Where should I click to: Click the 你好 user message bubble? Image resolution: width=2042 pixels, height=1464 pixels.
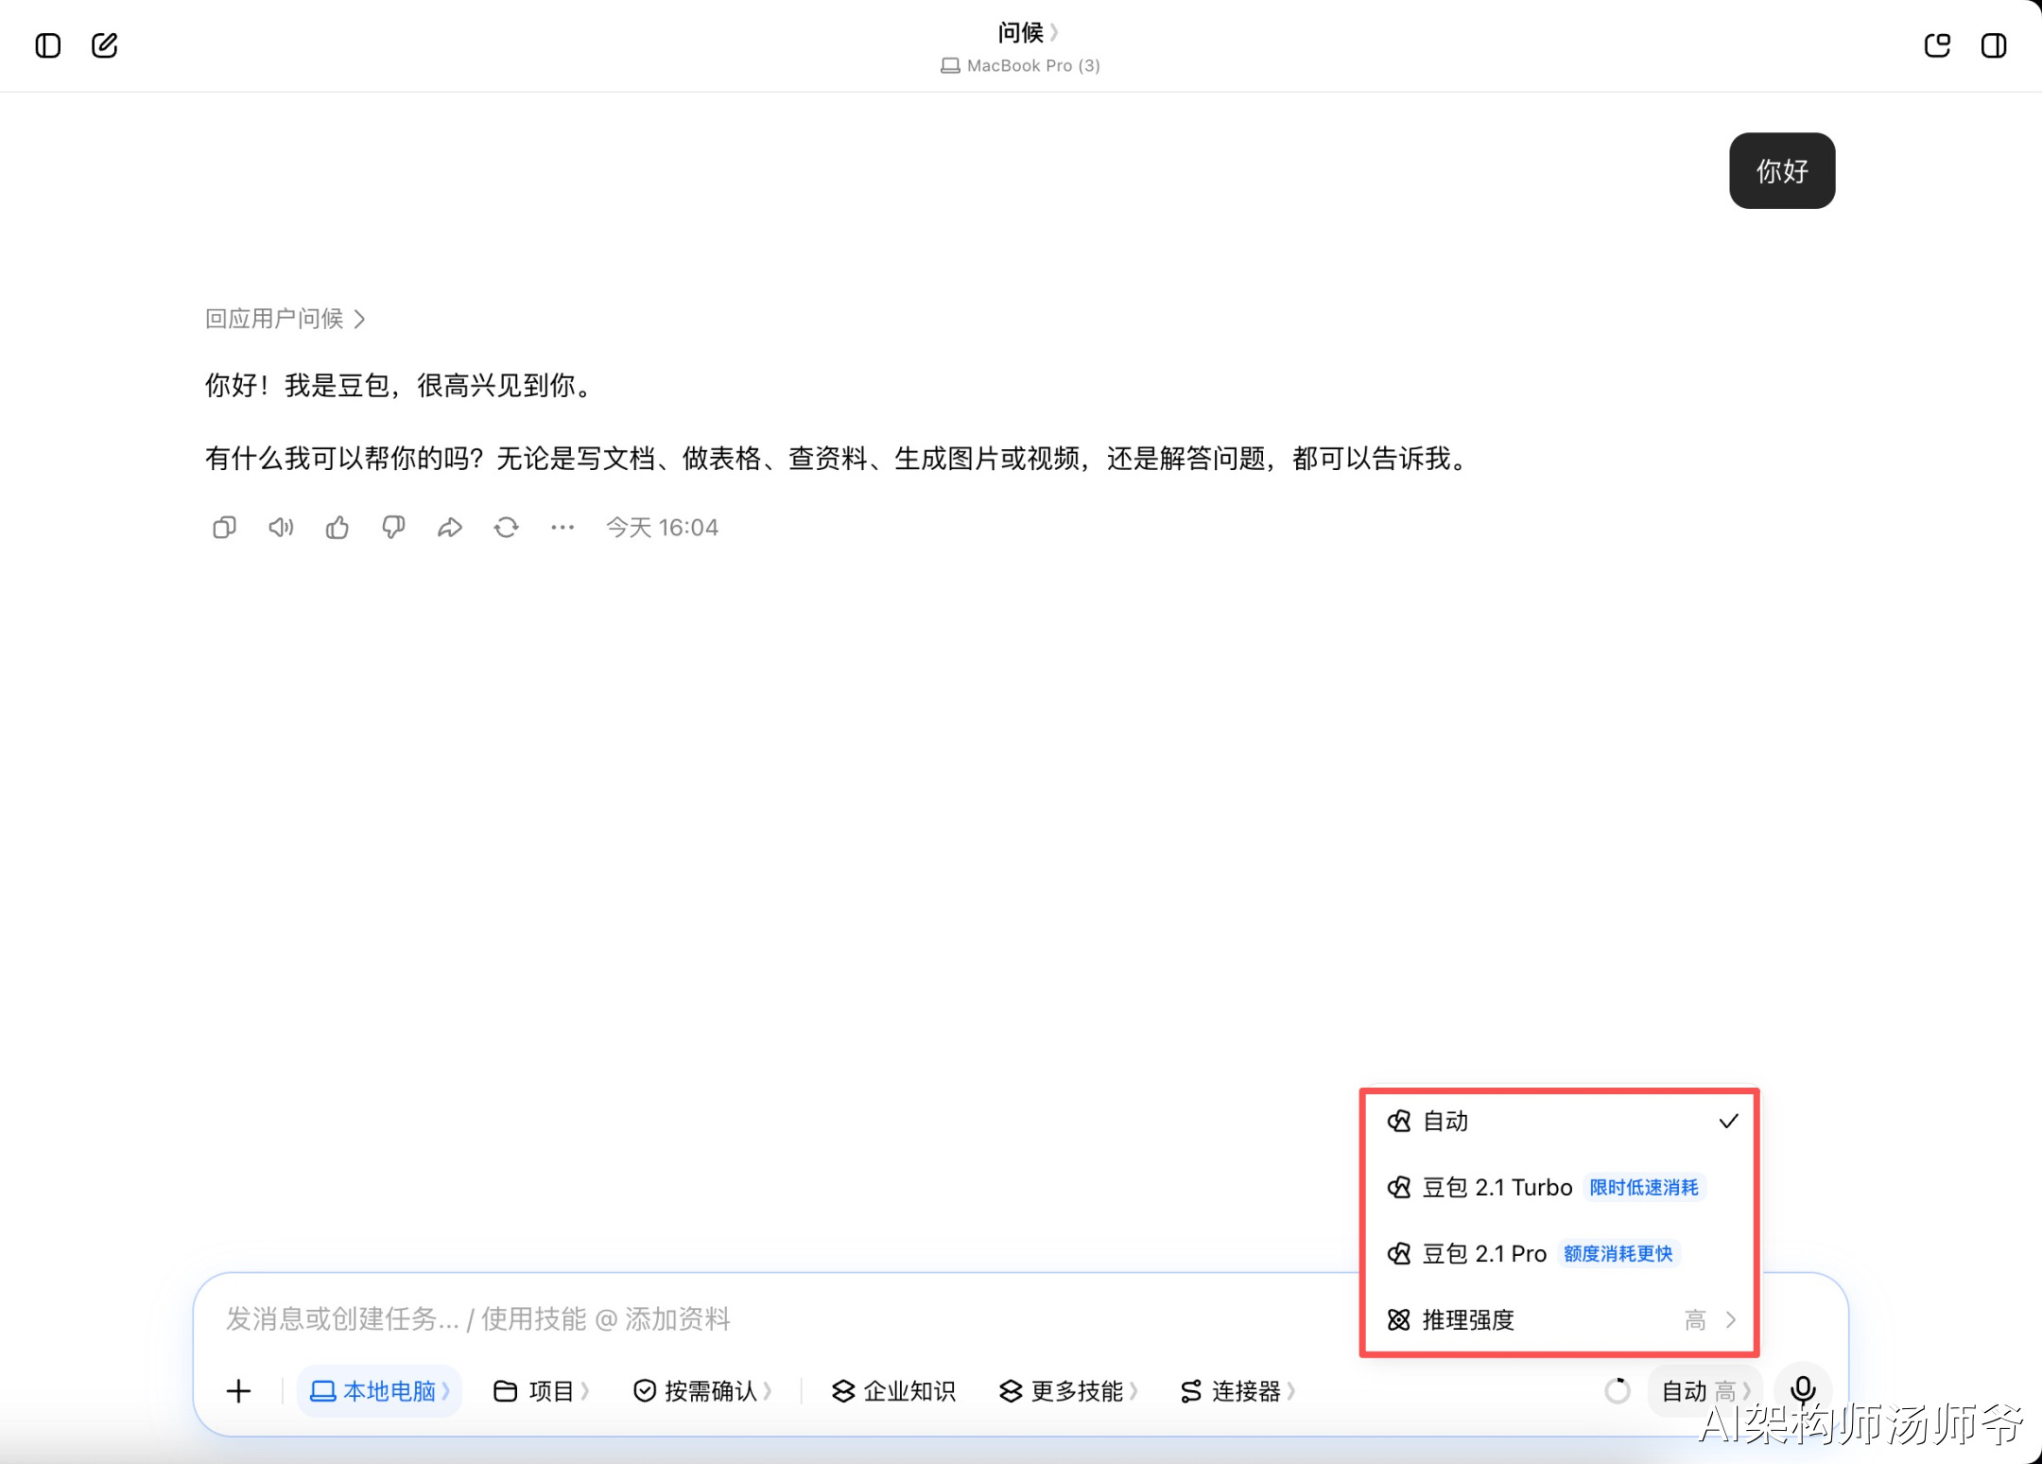[x=1782, y=170]
